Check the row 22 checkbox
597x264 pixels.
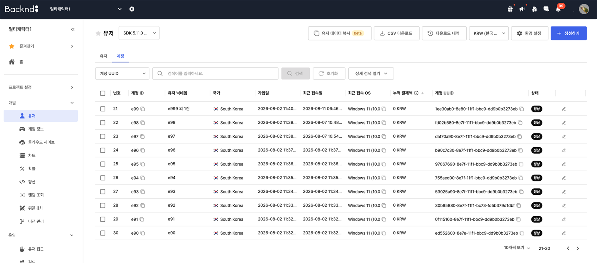coord(103,123)
